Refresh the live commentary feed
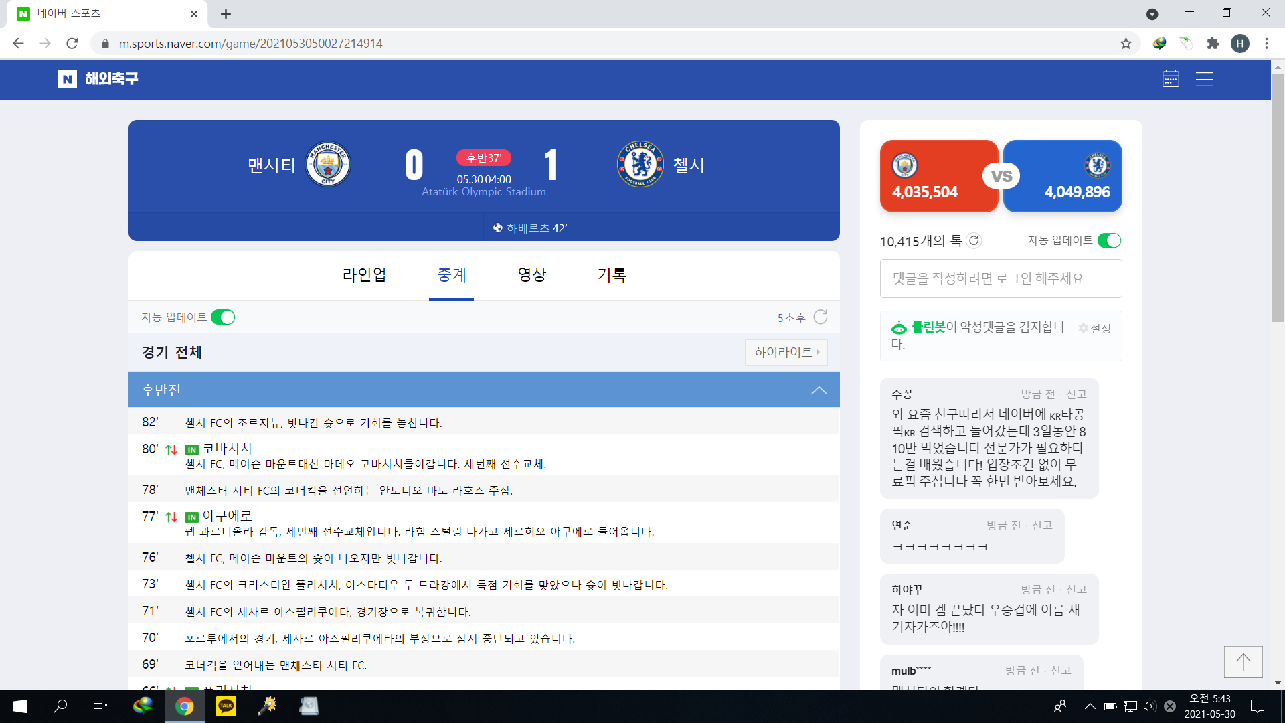The width and height of the screenshot is (1285, 723). pos(821,317)
